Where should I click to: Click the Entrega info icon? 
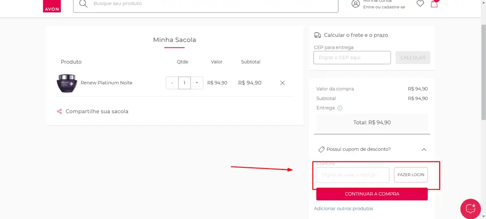coord(340,108)
